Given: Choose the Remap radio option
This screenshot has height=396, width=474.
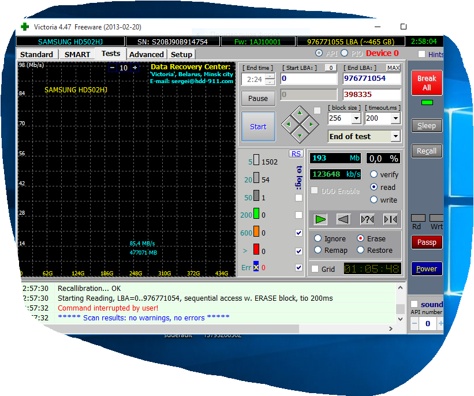Looking at the screenshot, I should point(318,250).
